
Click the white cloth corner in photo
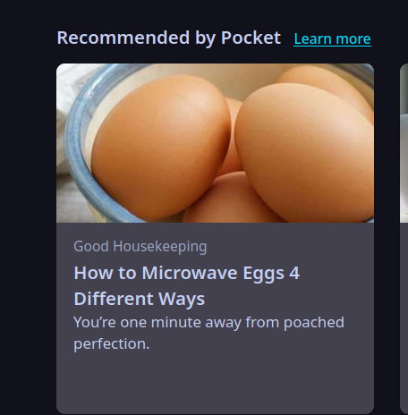point(64,87)
